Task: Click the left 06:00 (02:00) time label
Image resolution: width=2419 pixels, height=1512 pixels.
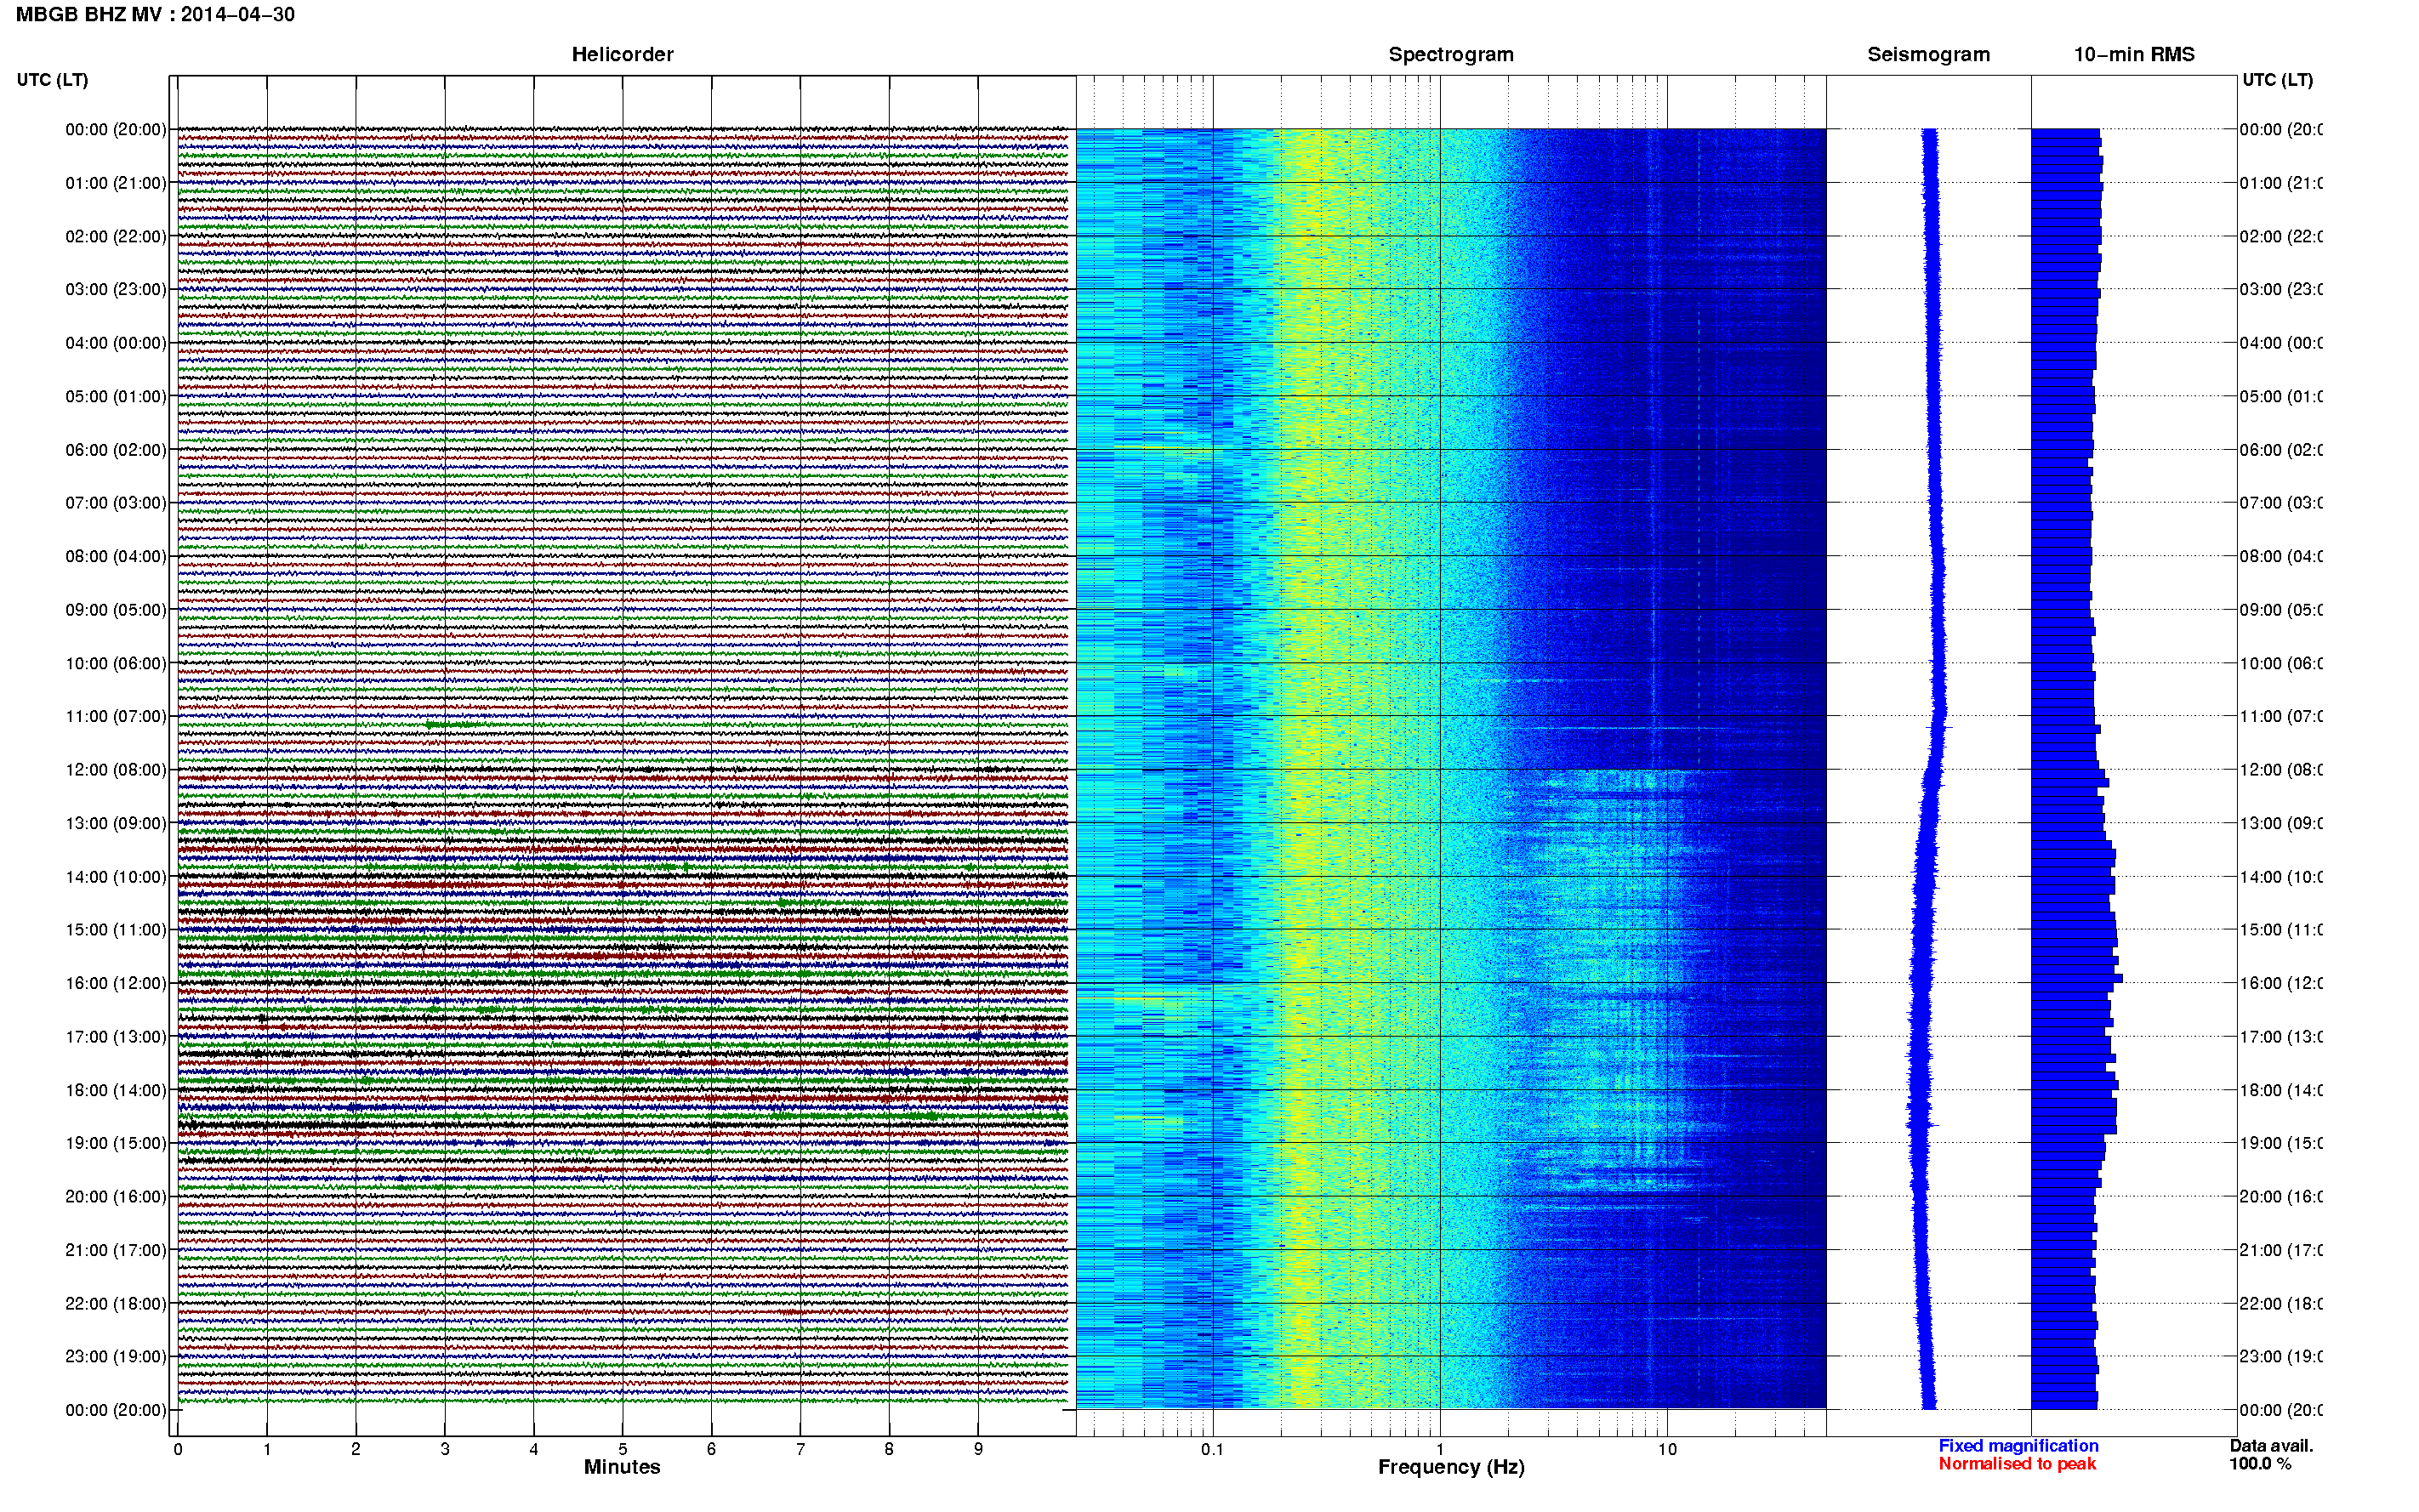Action: [x=116, y=450]
